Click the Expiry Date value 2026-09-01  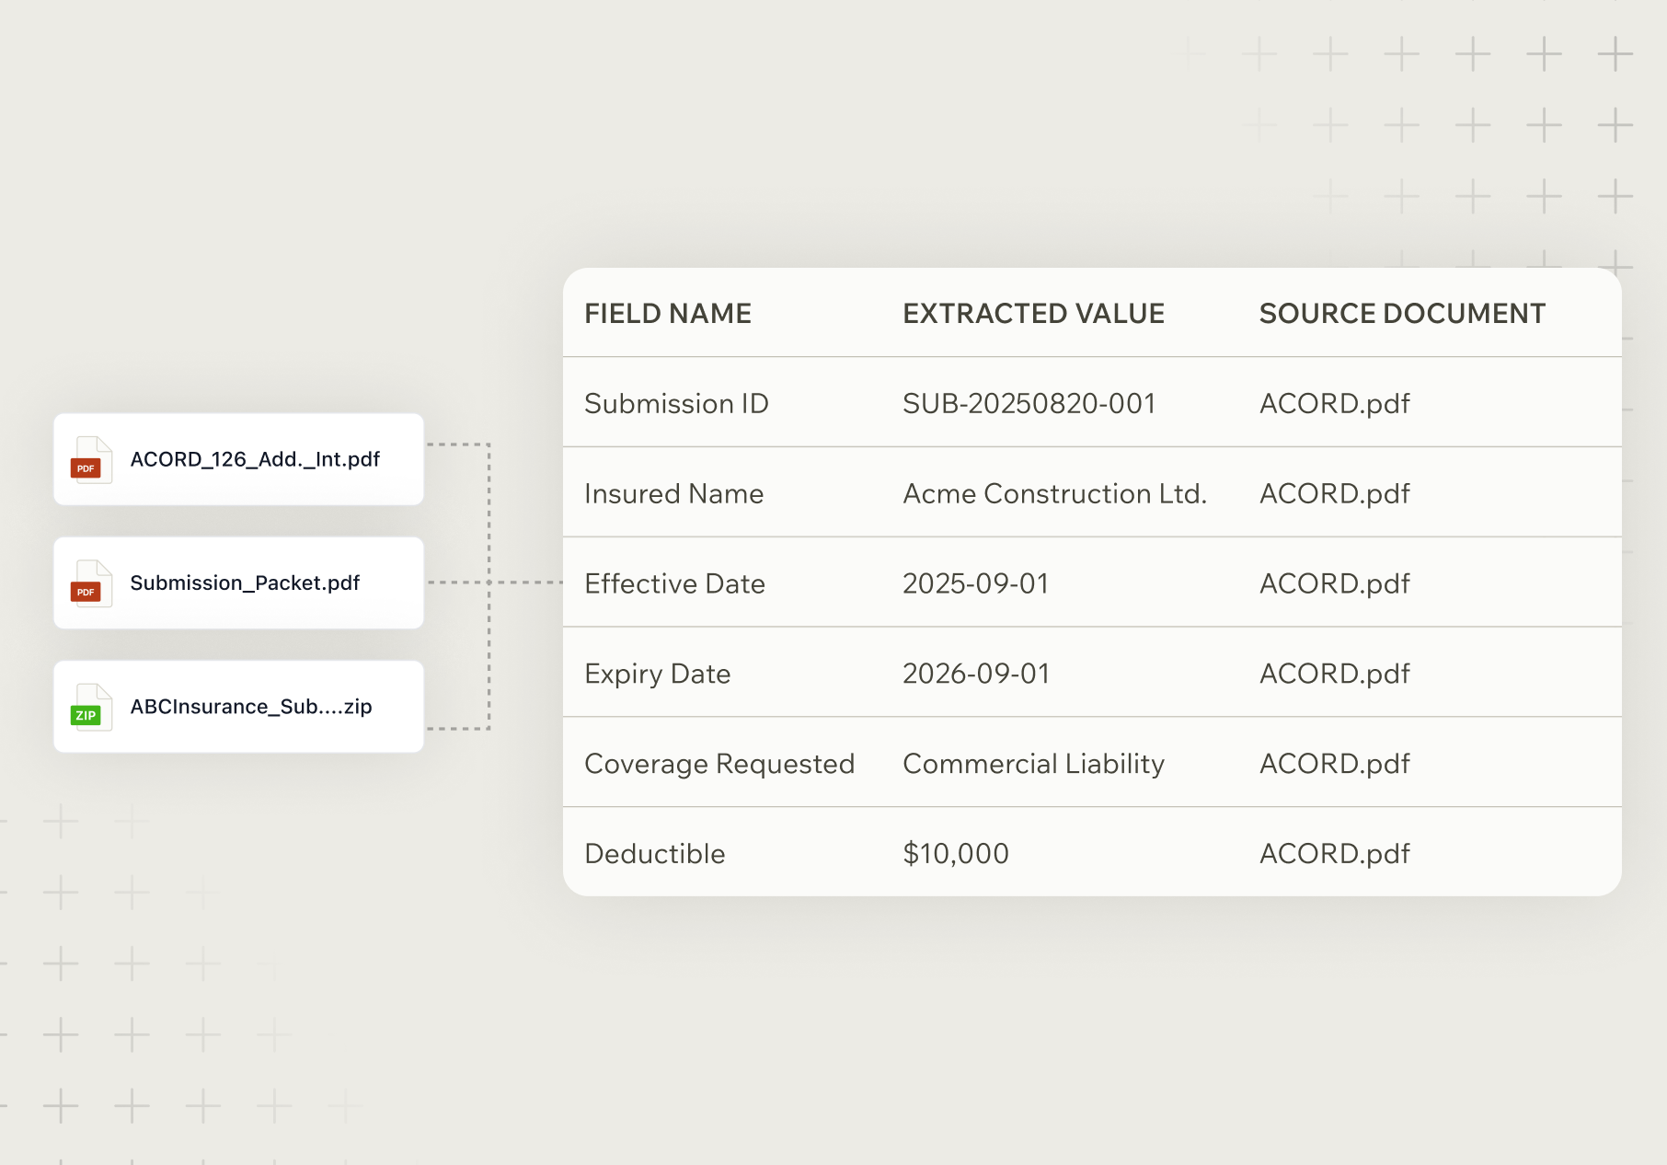point(975,675)
